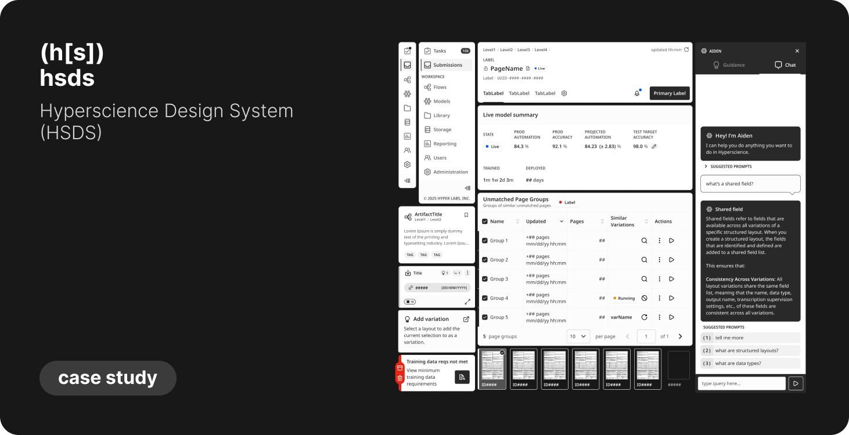Open the Updated column sort dropdown
The height and width of the screenshot is (435, 849).
tap(561, 222)
